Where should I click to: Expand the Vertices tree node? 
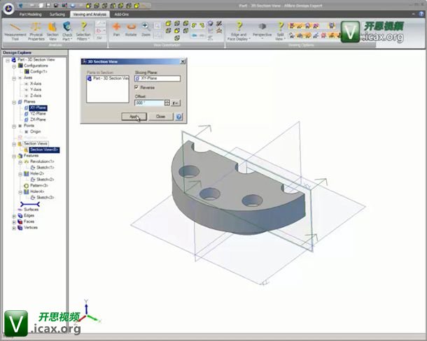pos(14,228)
